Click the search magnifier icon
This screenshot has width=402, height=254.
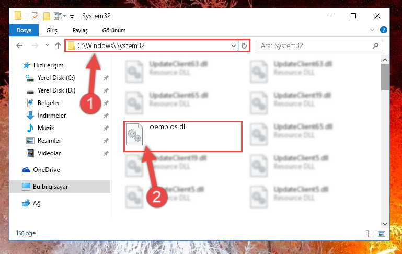click(375, 46)
